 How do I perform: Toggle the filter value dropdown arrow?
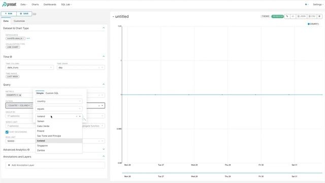[x=80, y=116]
